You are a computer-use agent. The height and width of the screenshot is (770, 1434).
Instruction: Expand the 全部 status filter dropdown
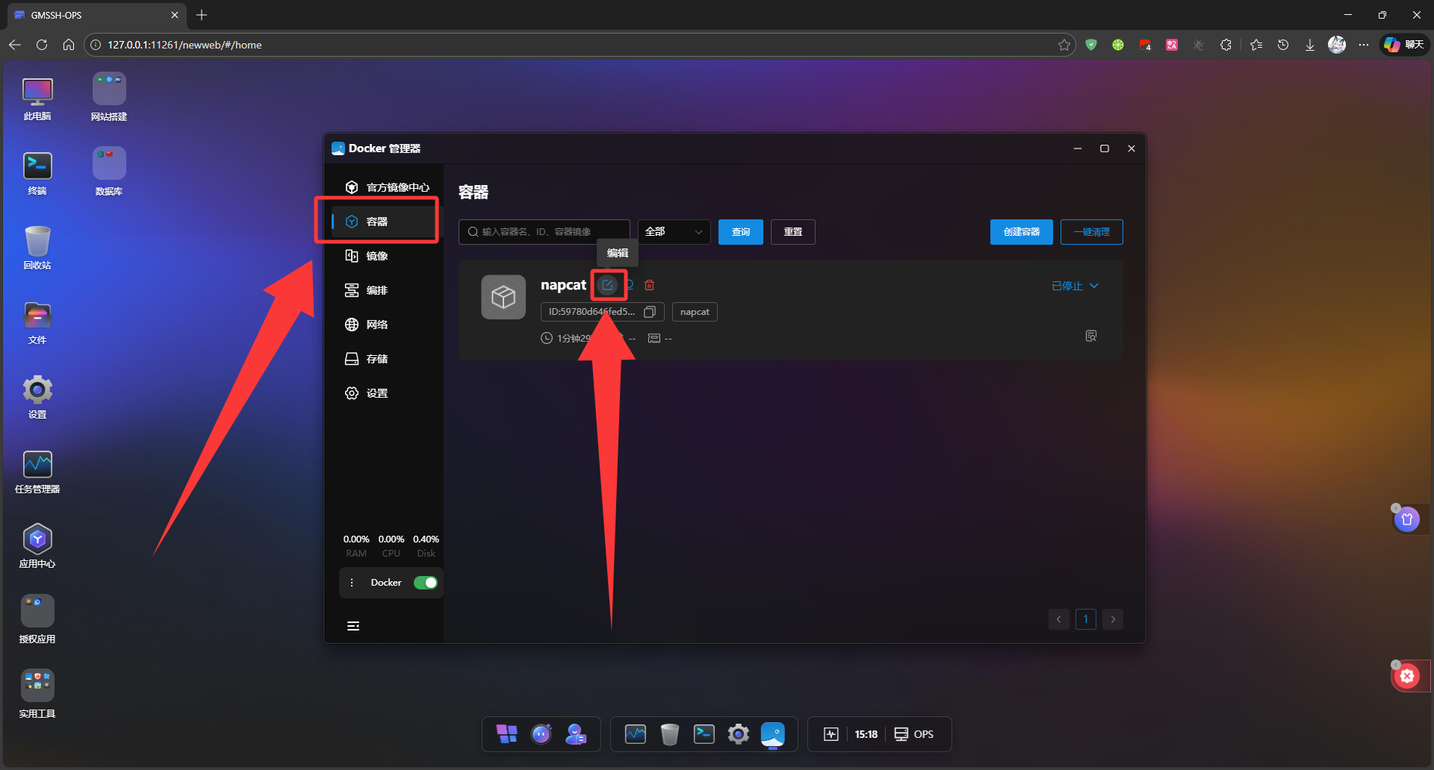tap(674, 232)
